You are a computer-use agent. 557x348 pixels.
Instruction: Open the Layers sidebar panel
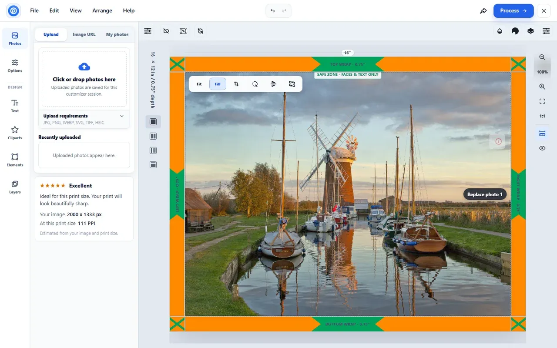pos(15,187)
